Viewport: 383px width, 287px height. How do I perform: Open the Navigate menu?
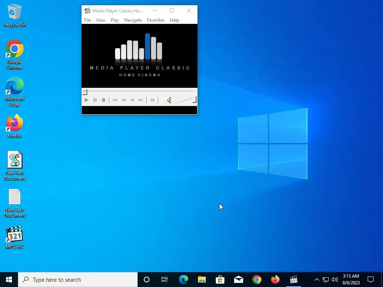tap(133, 20)
